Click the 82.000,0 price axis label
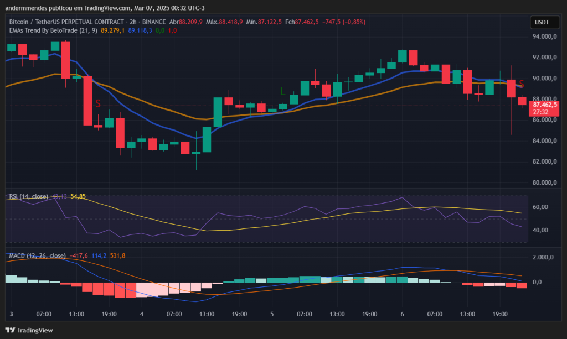 (545, 161)
